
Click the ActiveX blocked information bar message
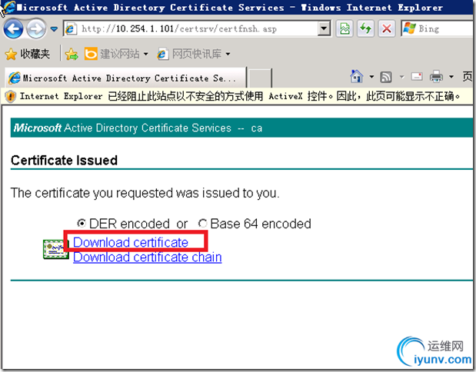(x=240, y=96)
